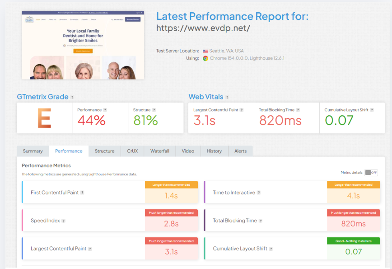The height and width of the screenshot is (269, 392).
Task: Select the Performance tab
Action: pyautogui.click(x=69, y=151)
